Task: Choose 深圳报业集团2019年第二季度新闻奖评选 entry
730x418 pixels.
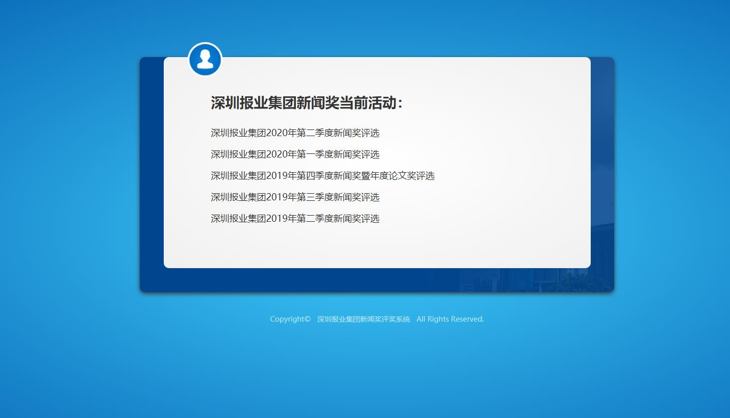Action: click(295, 219)
